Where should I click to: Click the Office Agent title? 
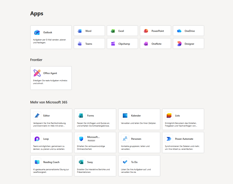[x=50, y=73]
